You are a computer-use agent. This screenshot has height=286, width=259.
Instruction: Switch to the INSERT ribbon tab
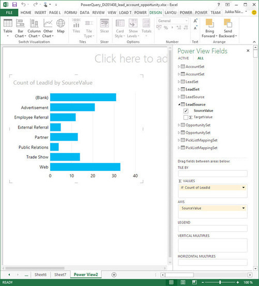pyautogui.click(x=40, y=12)
